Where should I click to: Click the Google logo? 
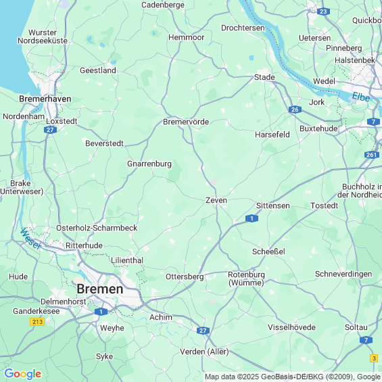pos(23,374)
